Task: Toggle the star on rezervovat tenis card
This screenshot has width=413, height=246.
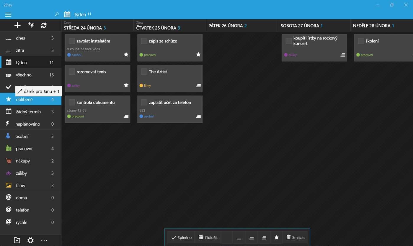Action: pos(126,85)
